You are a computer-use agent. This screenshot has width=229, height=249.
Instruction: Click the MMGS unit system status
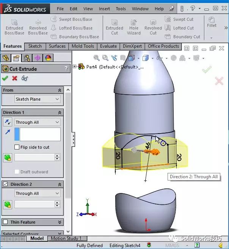[x=172, y=246]
